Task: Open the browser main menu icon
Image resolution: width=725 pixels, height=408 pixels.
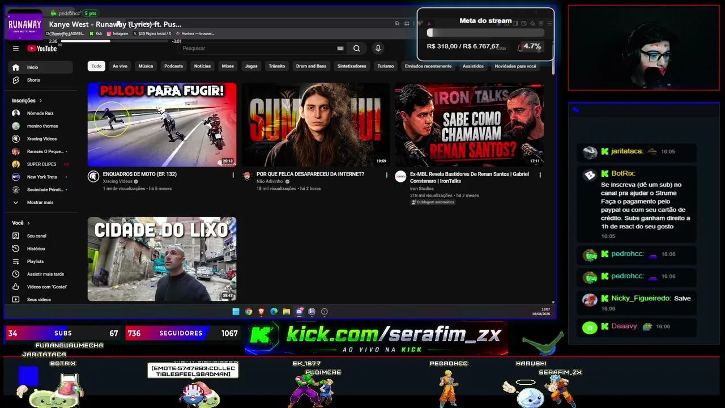Action: [549, 24]
